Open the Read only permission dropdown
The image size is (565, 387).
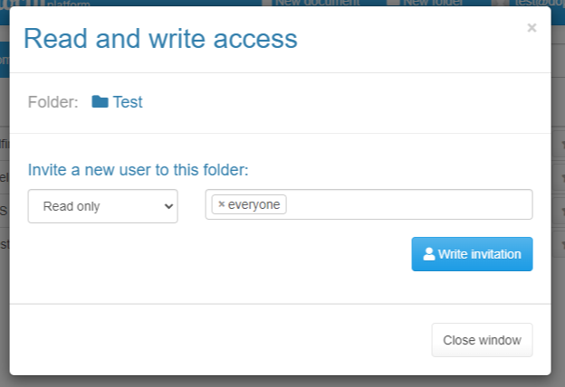tap(102, 206)
